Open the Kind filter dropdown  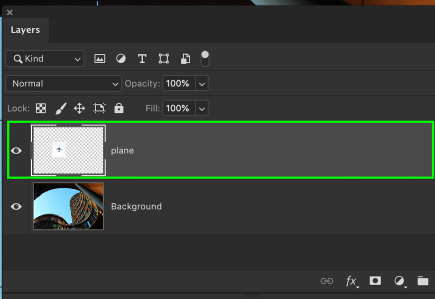(x=44, y=58)
